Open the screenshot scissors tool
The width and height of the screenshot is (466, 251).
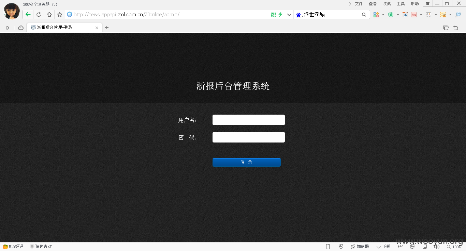(x=443, y=15)
